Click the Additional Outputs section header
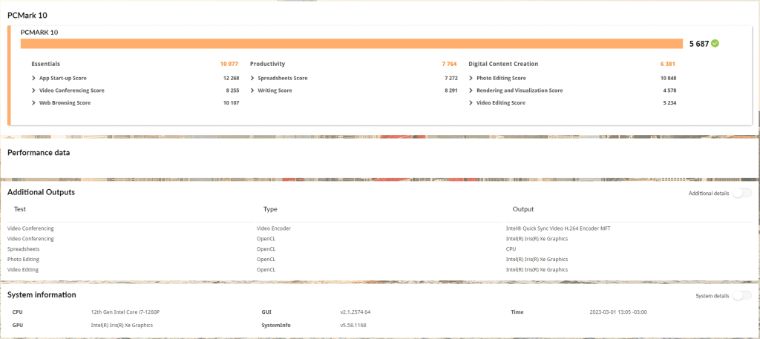The width and height of the screenshot is (760, 339). pos(41,192)
